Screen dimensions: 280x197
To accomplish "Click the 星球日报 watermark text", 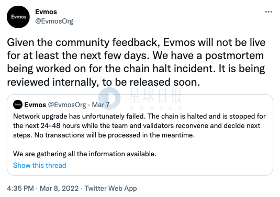I will (155, 97).
